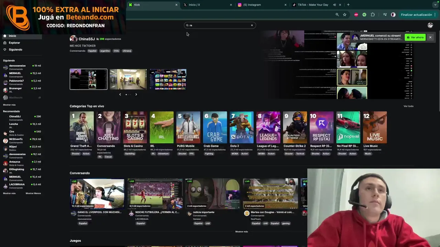Open offline MatiRecchi in followed channels

(22, 98)
